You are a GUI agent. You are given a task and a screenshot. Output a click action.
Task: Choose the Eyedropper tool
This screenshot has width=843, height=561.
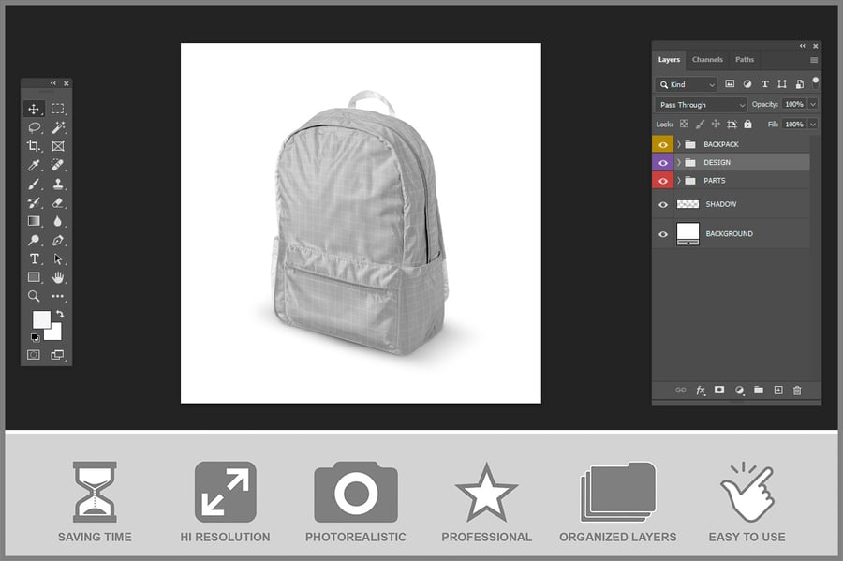34,165
